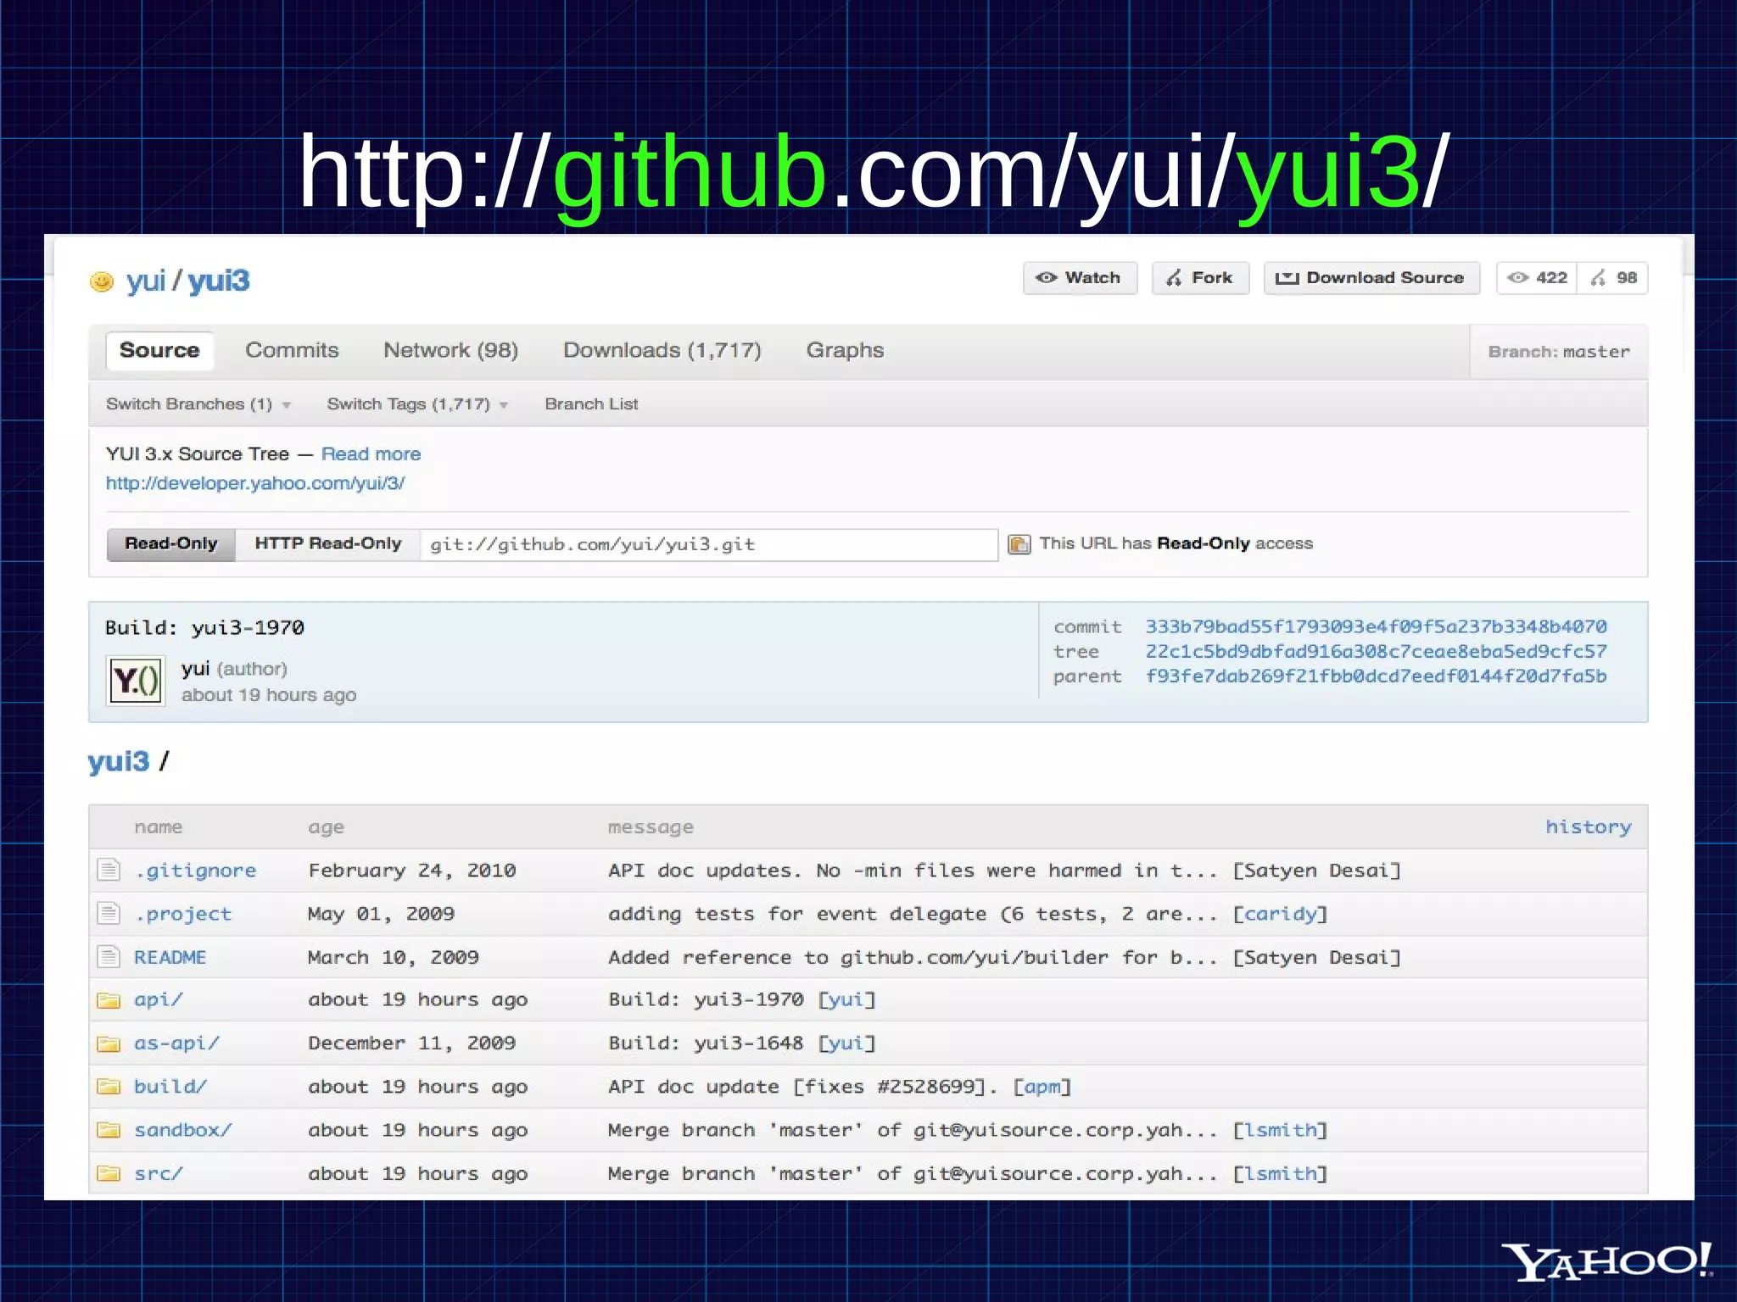Open the .project file

[182, 914]
